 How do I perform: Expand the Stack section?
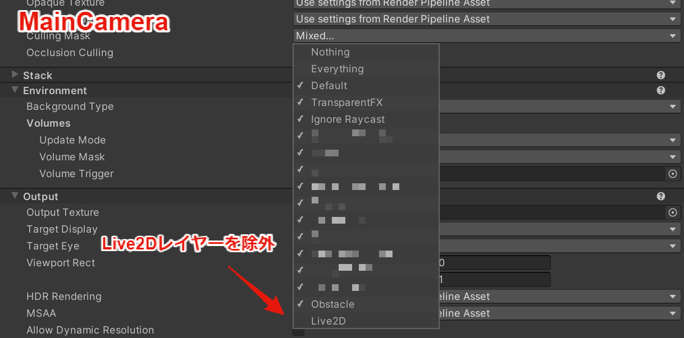click(x=13, y=75)
